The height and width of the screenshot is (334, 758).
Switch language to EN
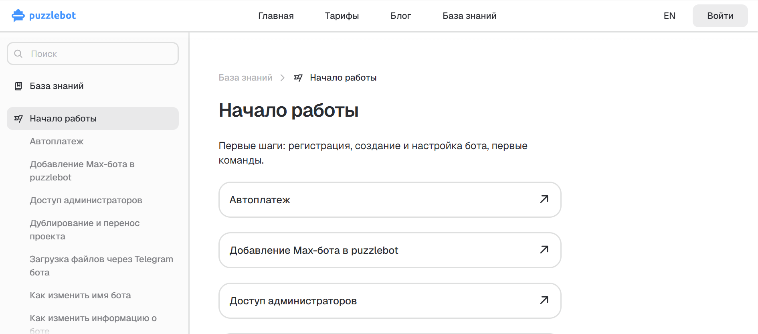tap(669, 16)
